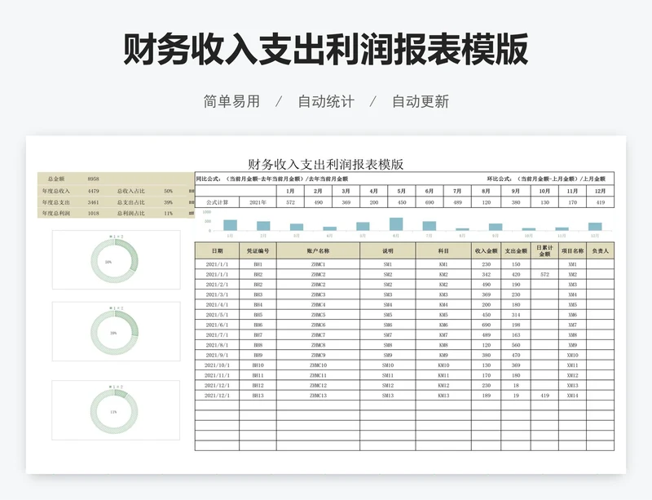The height and width of the screenshot is (500, 652).
Task: Click the 11% profit ratio donut chart
Action: click(114, 411)
